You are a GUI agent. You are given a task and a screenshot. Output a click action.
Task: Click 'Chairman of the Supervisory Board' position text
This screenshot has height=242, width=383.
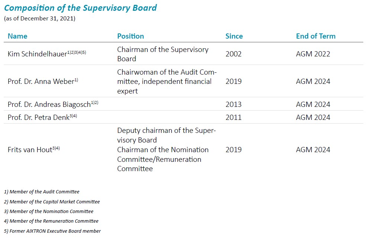(x=162, y=54)
